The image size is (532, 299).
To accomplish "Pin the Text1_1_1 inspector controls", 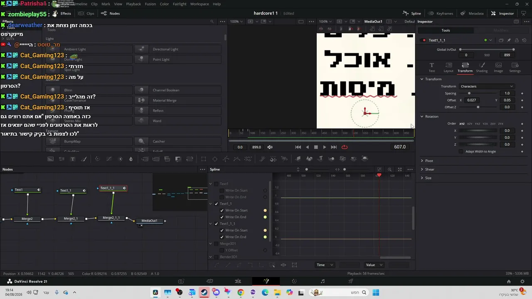I will [x=509, y=40].
